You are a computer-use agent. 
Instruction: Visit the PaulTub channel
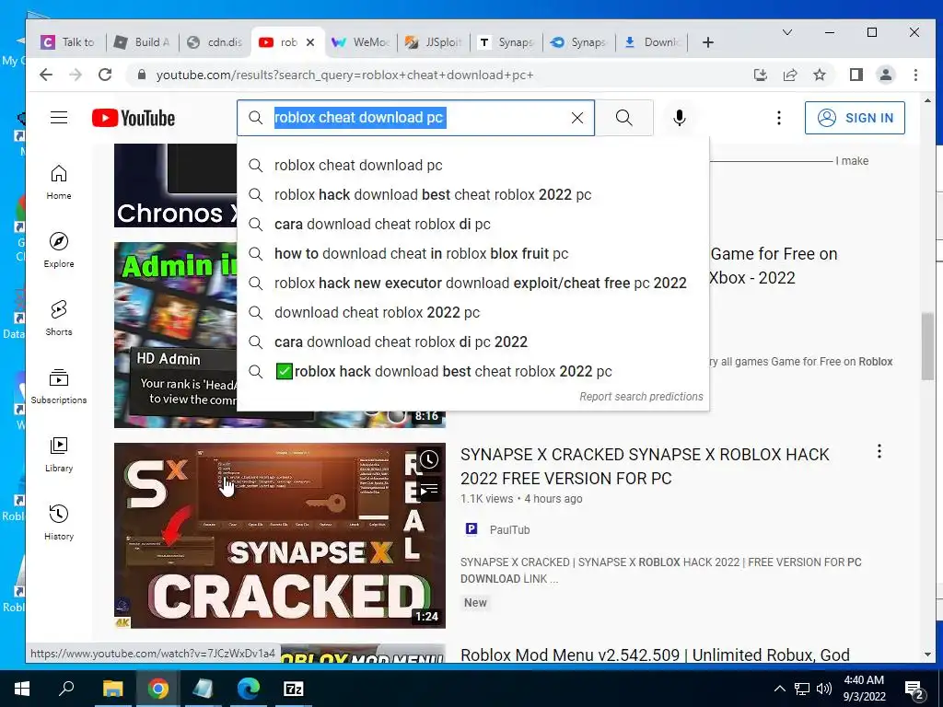point(509,529)
